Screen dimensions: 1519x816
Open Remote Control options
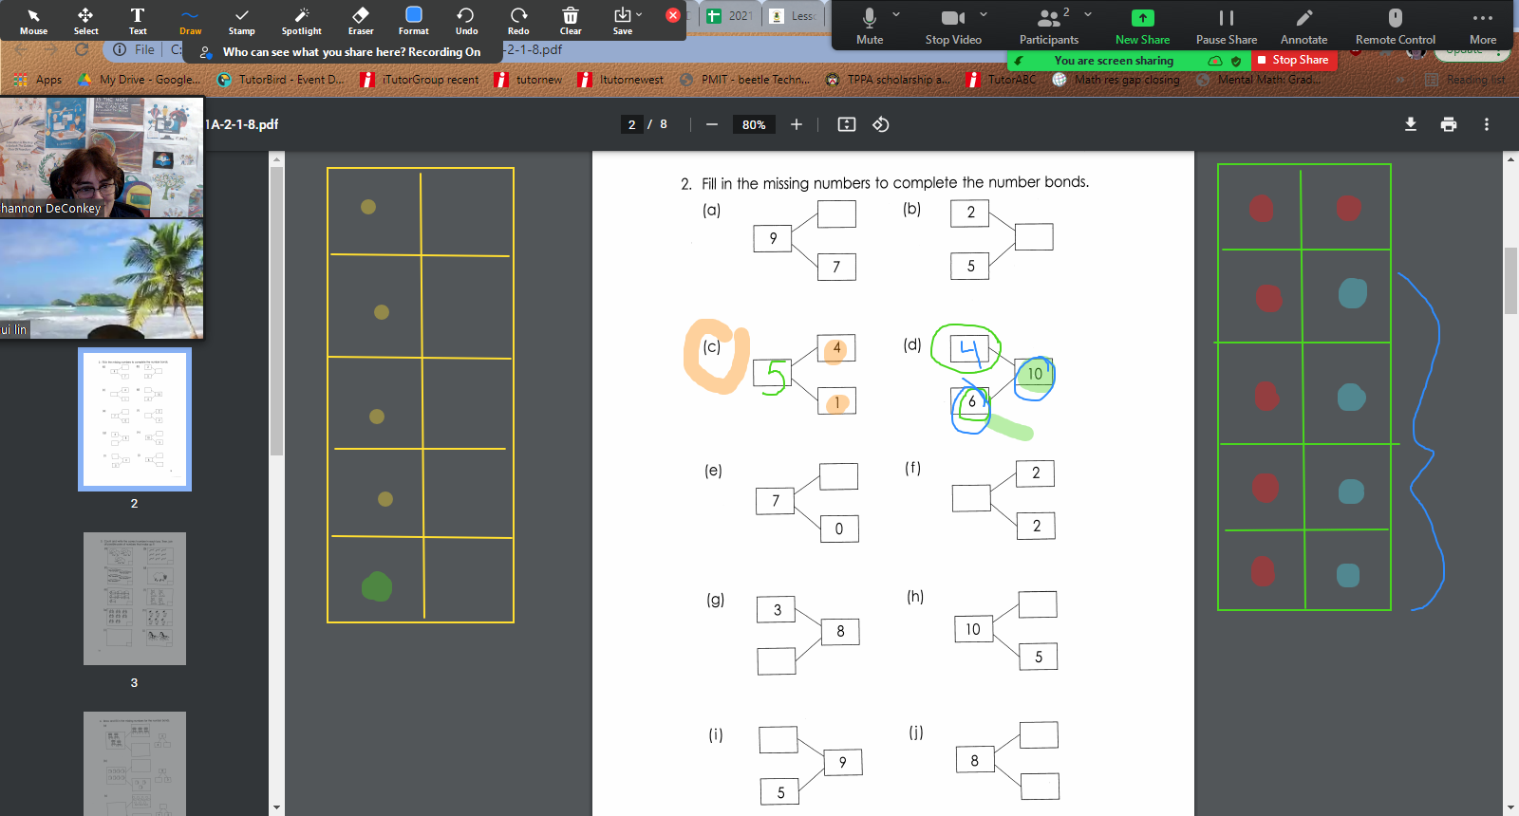(x=1395, y=26)
